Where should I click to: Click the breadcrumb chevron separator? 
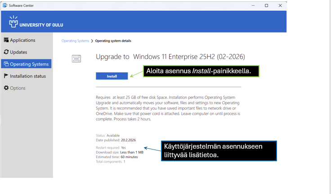92,41
